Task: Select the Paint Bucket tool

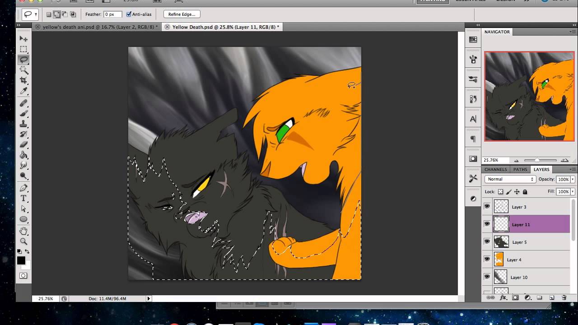Action: tap(23, 155)
